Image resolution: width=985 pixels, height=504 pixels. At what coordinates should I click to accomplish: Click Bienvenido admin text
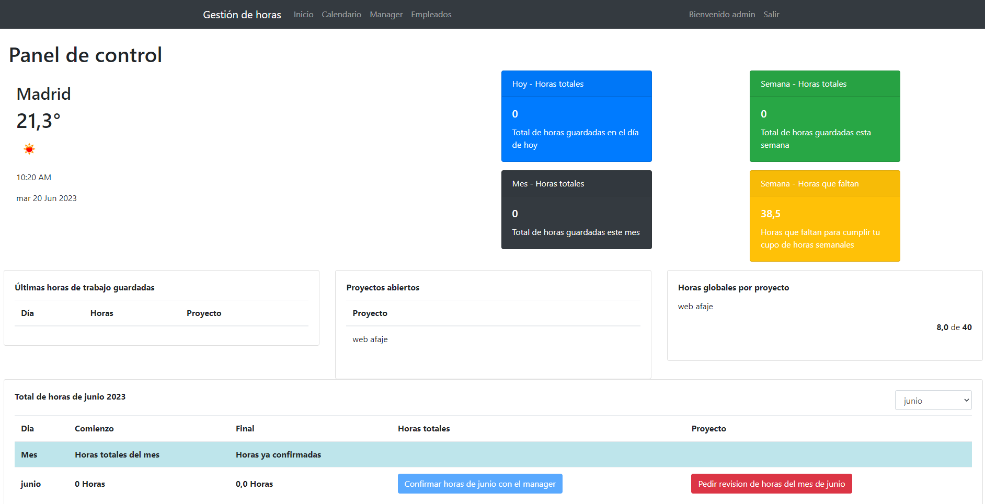pos(722,15)
